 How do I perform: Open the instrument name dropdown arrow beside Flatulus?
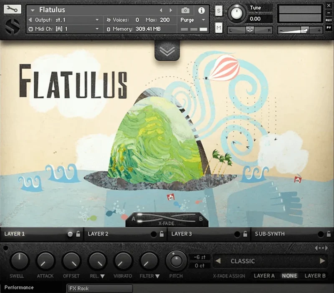coord(33,10)
